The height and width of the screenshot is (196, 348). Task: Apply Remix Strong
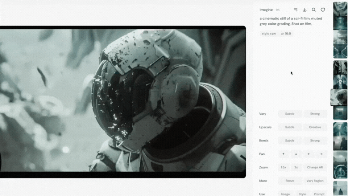pyautogui.click(x=315, y=140)
